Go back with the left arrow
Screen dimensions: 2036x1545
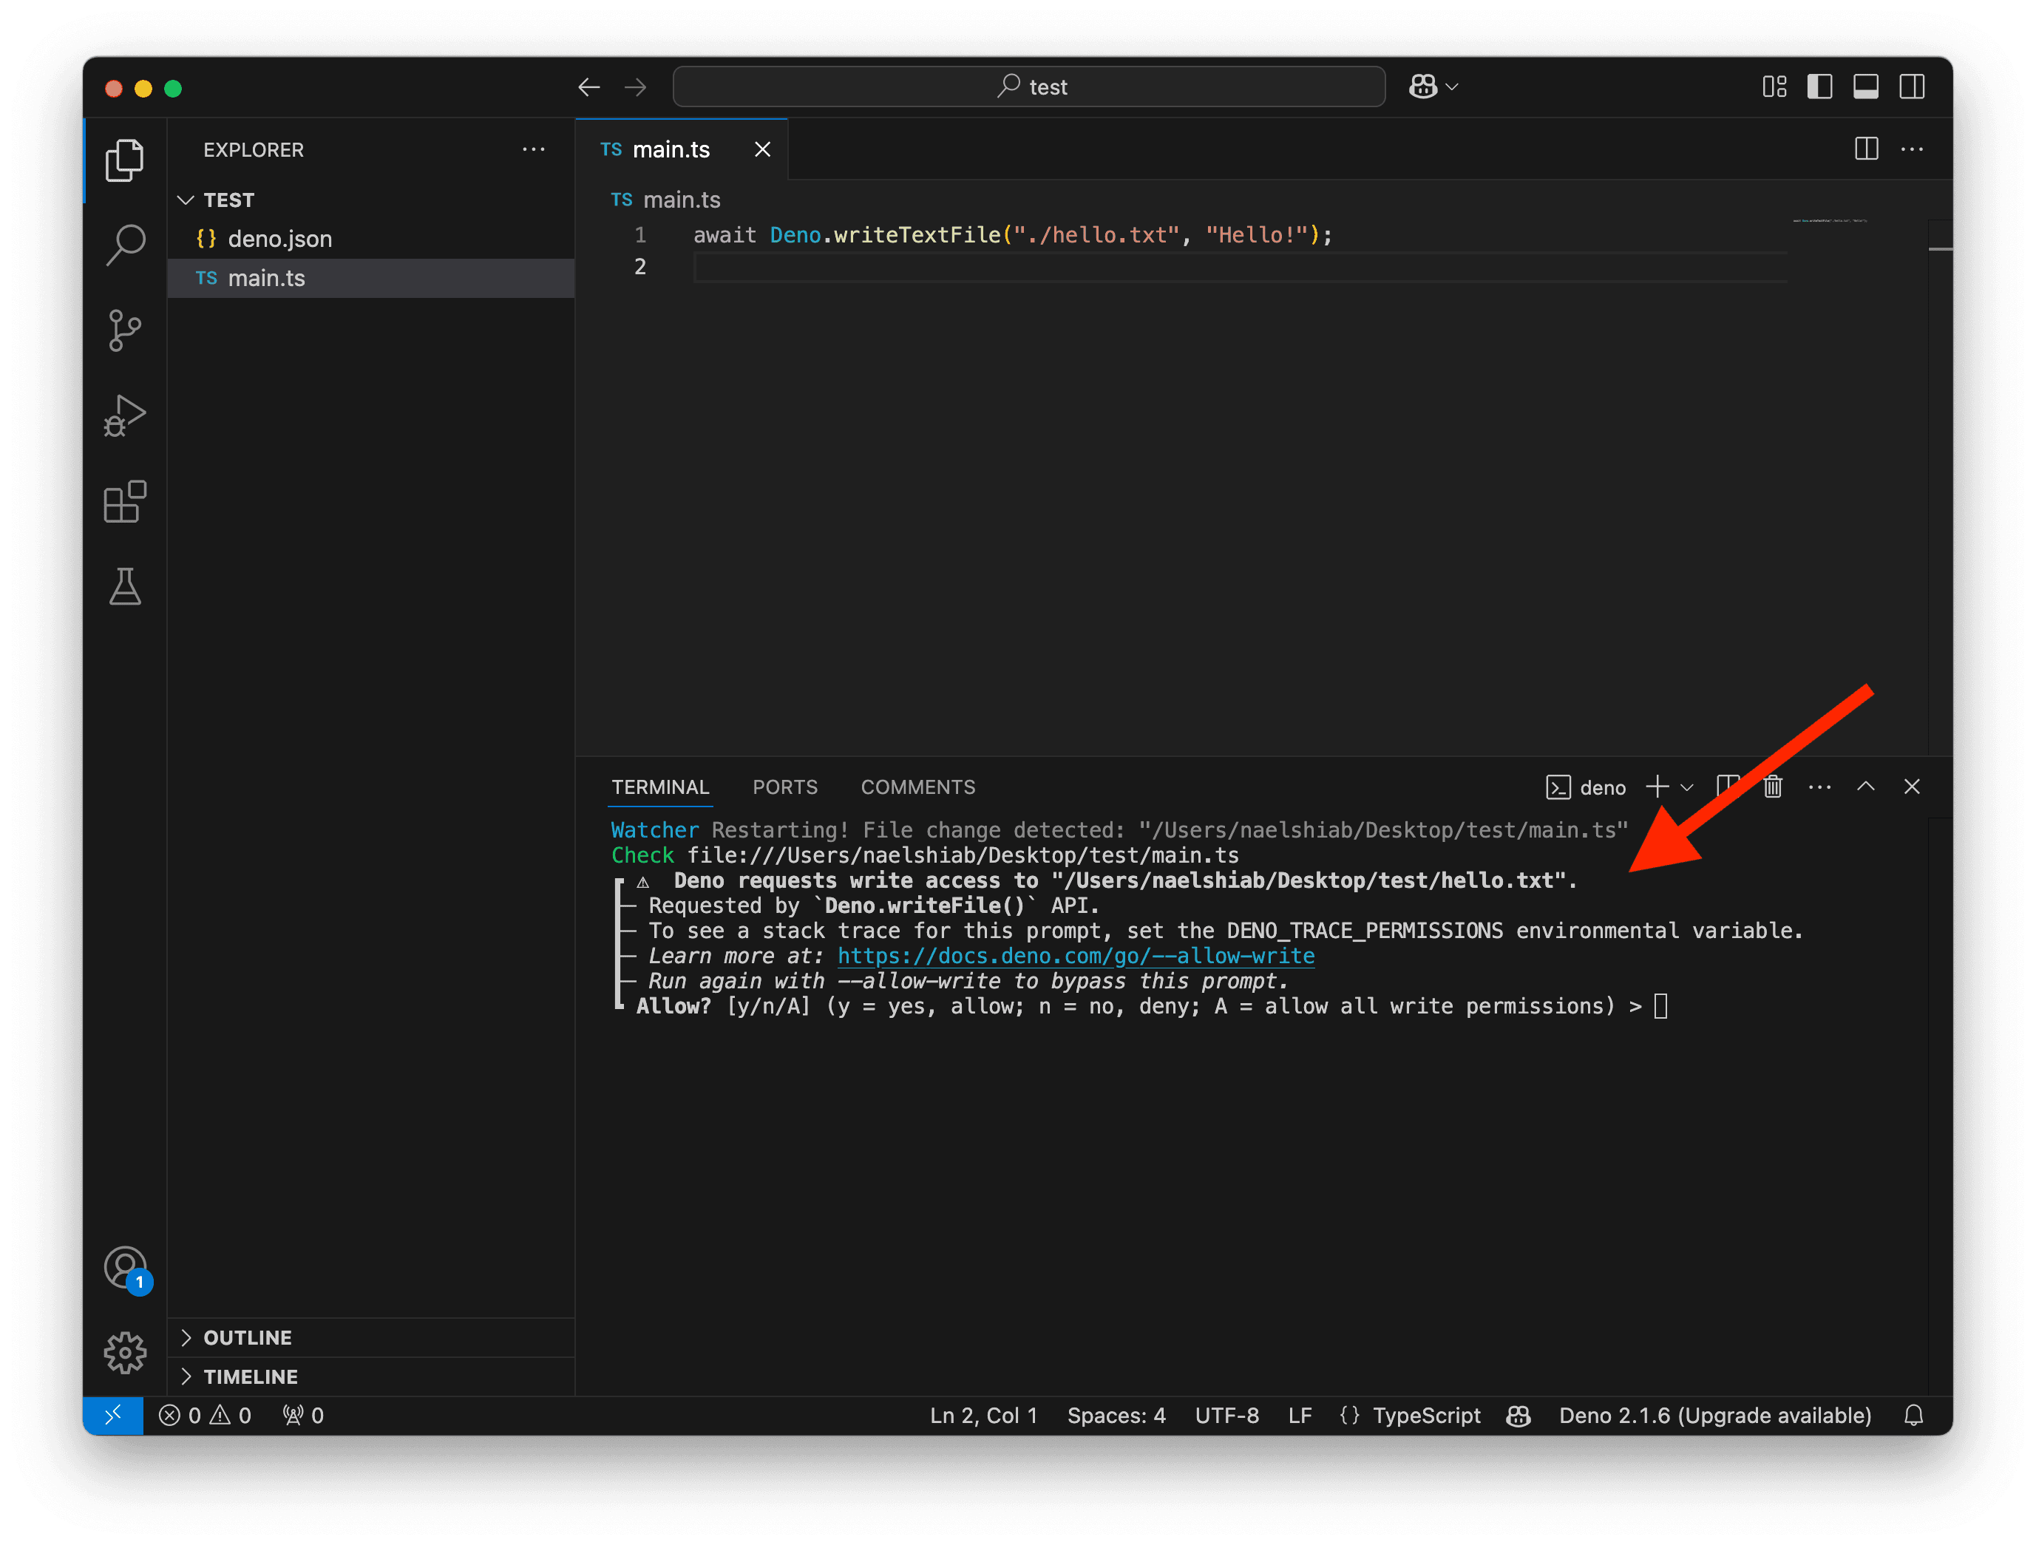coord(589,87)
